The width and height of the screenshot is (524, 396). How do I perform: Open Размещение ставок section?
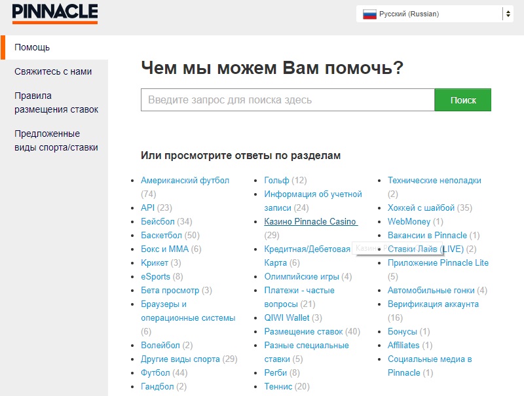[x=303, y=332]
